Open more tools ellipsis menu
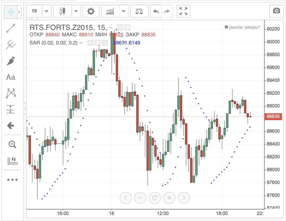This screenshot has width=286, height=221. point(12,179)
